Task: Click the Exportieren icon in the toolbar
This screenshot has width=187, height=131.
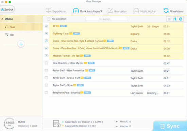Action: click(x=48, y=11)
